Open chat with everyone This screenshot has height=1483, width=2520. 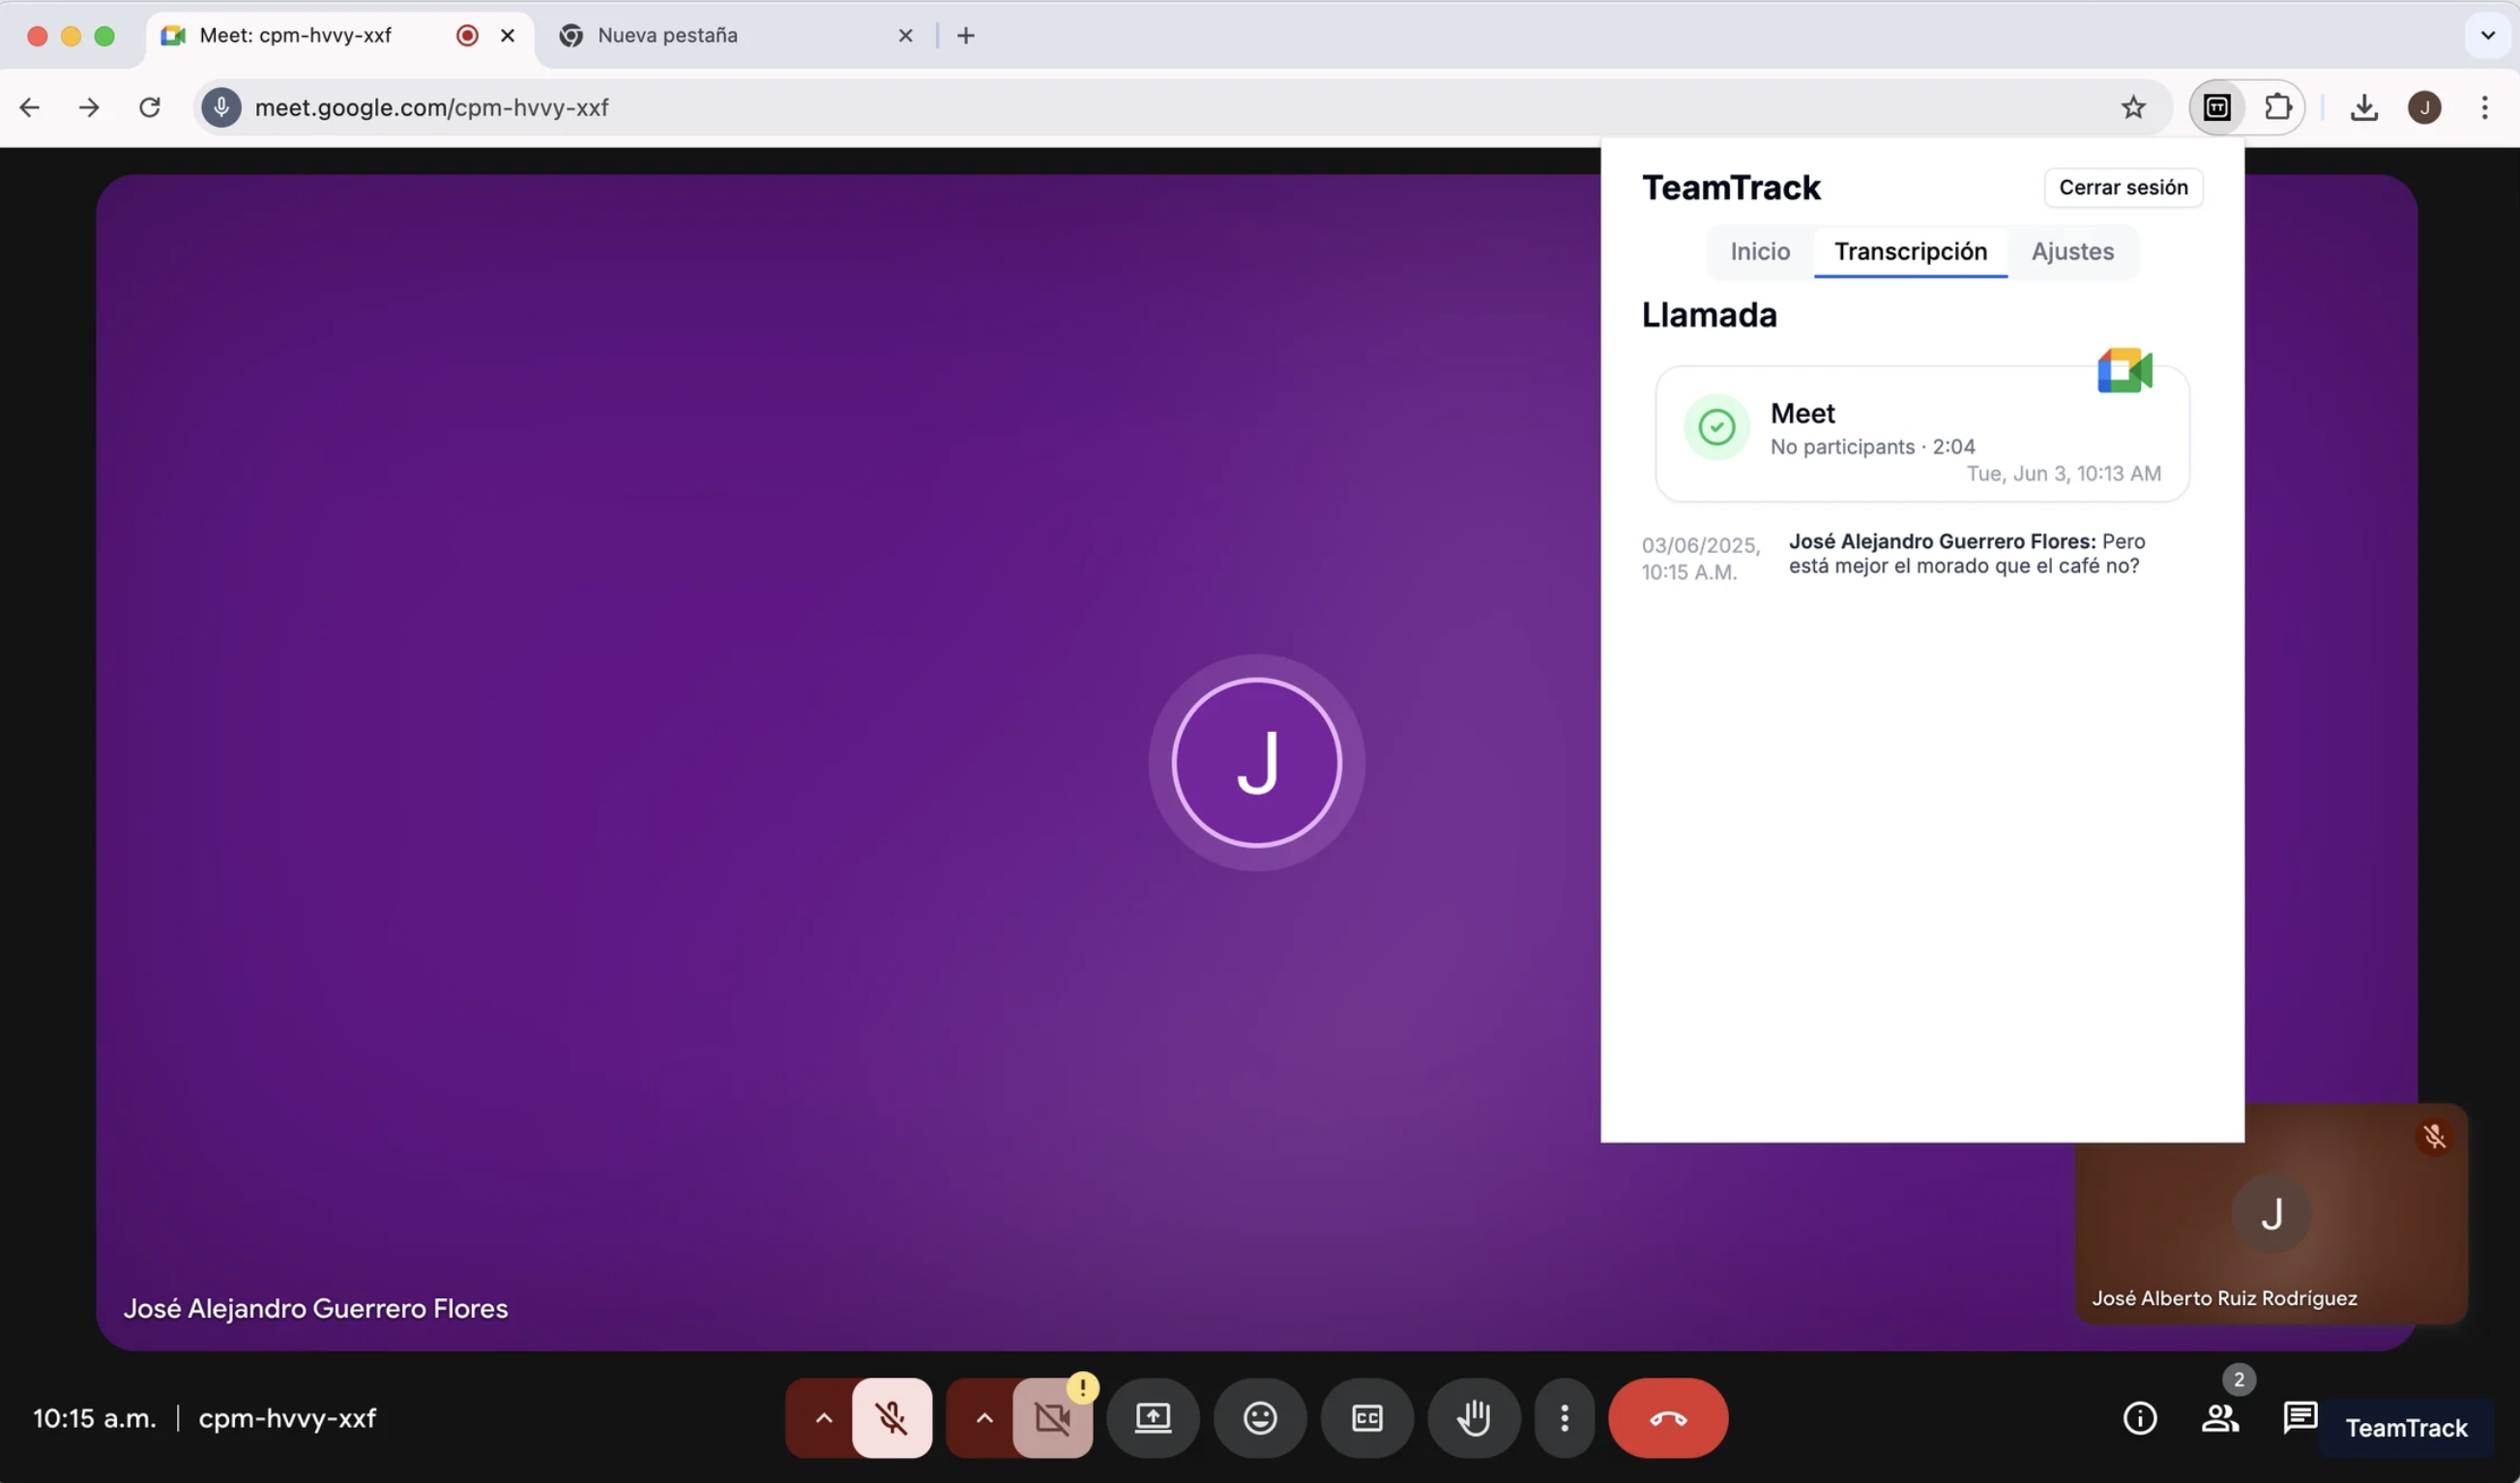(2300, 1417)
